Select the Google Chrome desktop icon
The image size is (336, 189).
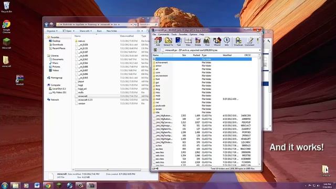coord(6,27)
